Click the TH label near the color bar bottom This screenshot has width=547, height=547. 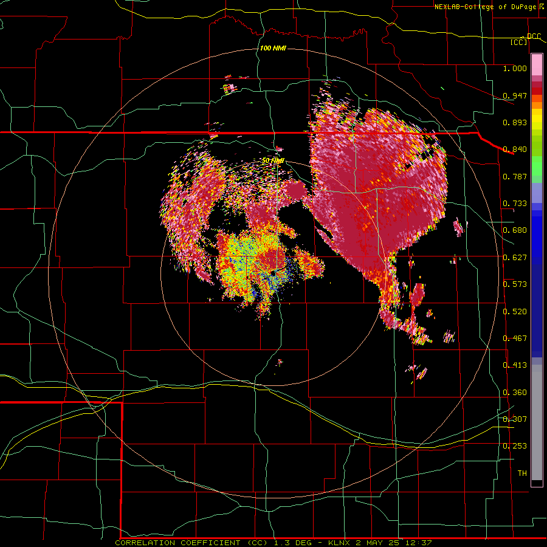click(x=522, y=473)
